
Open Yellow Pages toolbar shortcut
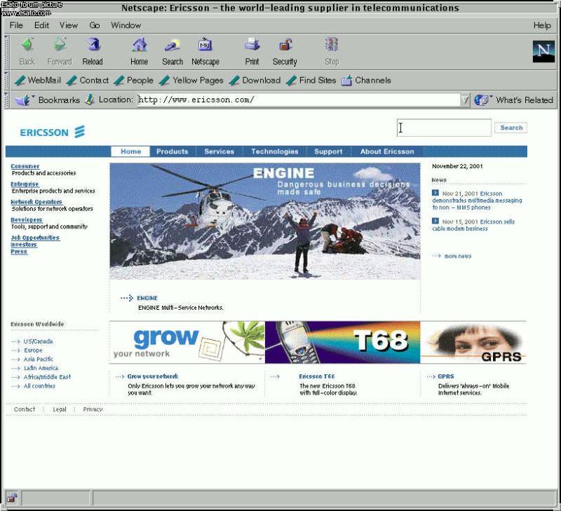(x=191, y=81)
